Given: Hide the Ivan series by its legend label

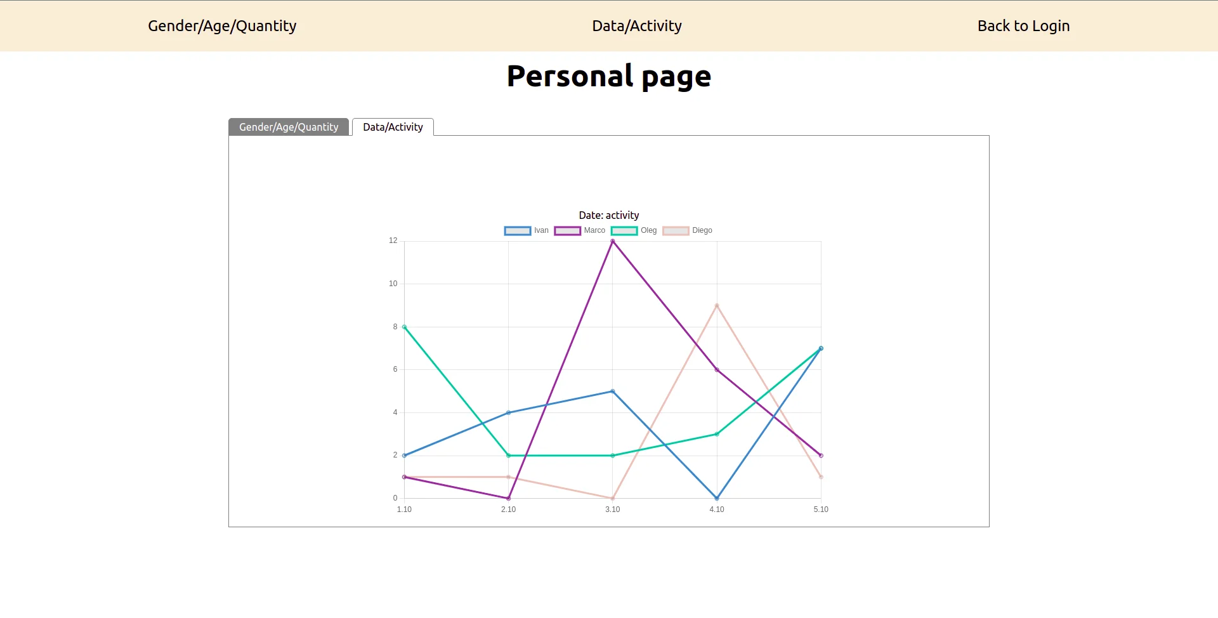Looking at the screenshot, I should pos(541,230).
